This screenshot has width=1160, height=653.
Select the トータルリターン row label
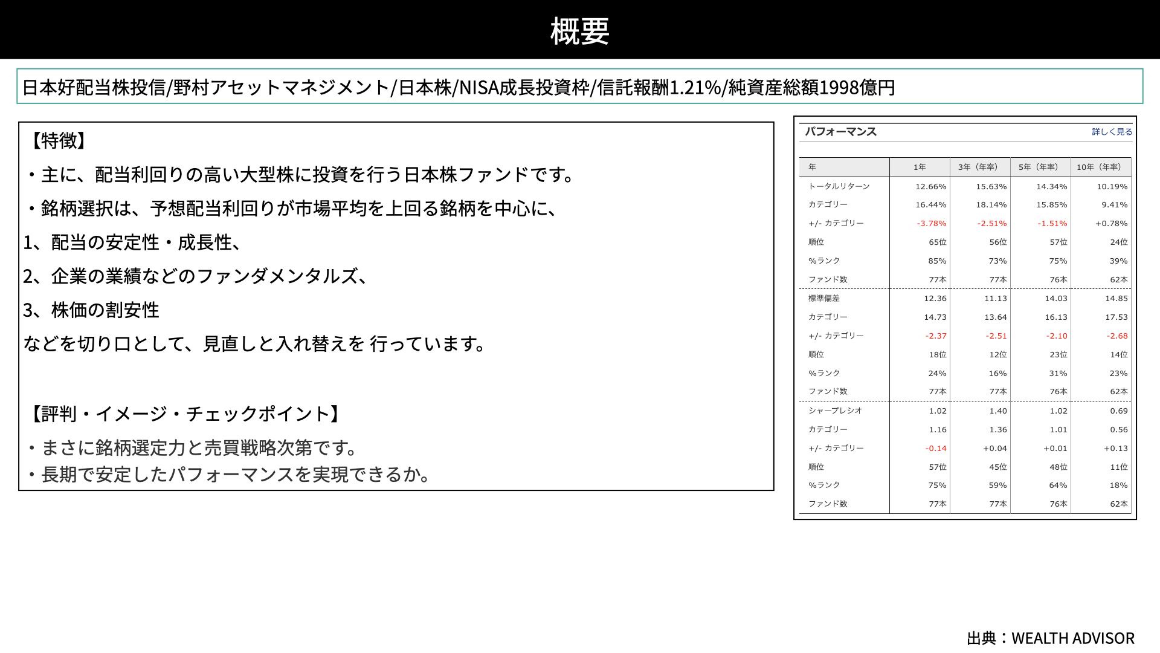click(x=839, y=186)
